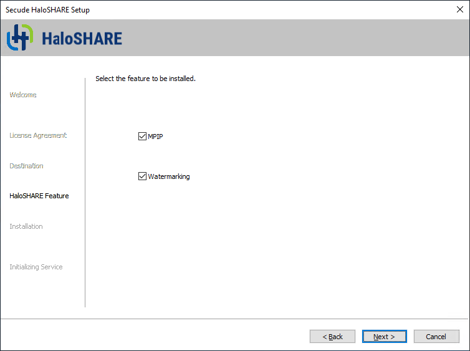The height and width of the screenshot is (351, 470).
Task: Select the HaloSHARE Feature step
Action: 39,196
